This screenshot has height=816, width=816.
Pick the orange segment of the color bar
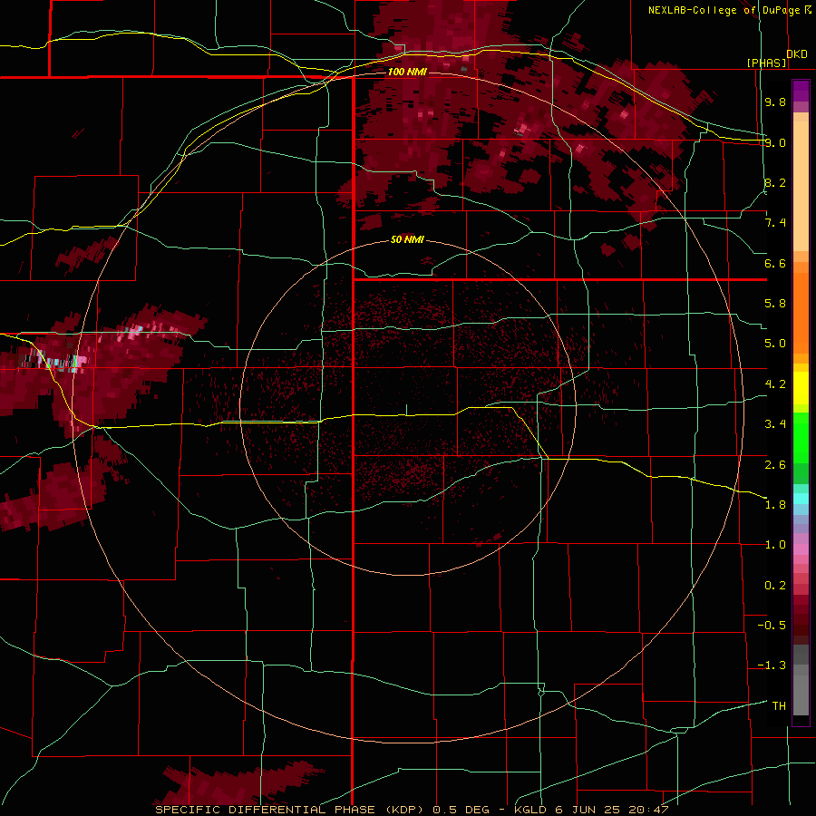coord(801,312)
